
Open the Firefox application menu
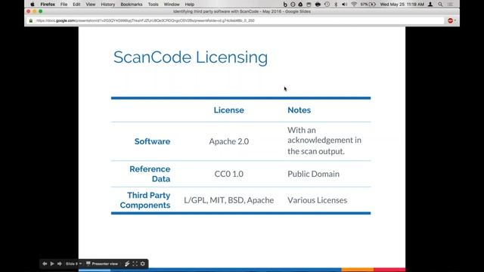(x=48, y=5)
